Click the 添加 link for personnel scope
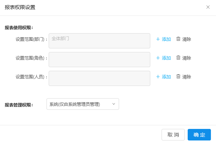The height and width of the screenshot is (143, 216). 166,77
